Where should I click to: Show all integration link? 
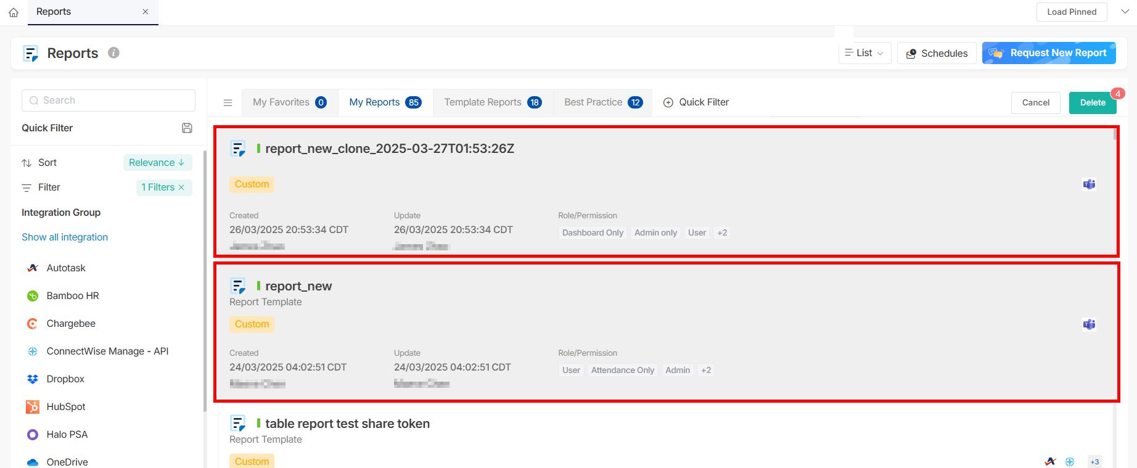(65, 237)
